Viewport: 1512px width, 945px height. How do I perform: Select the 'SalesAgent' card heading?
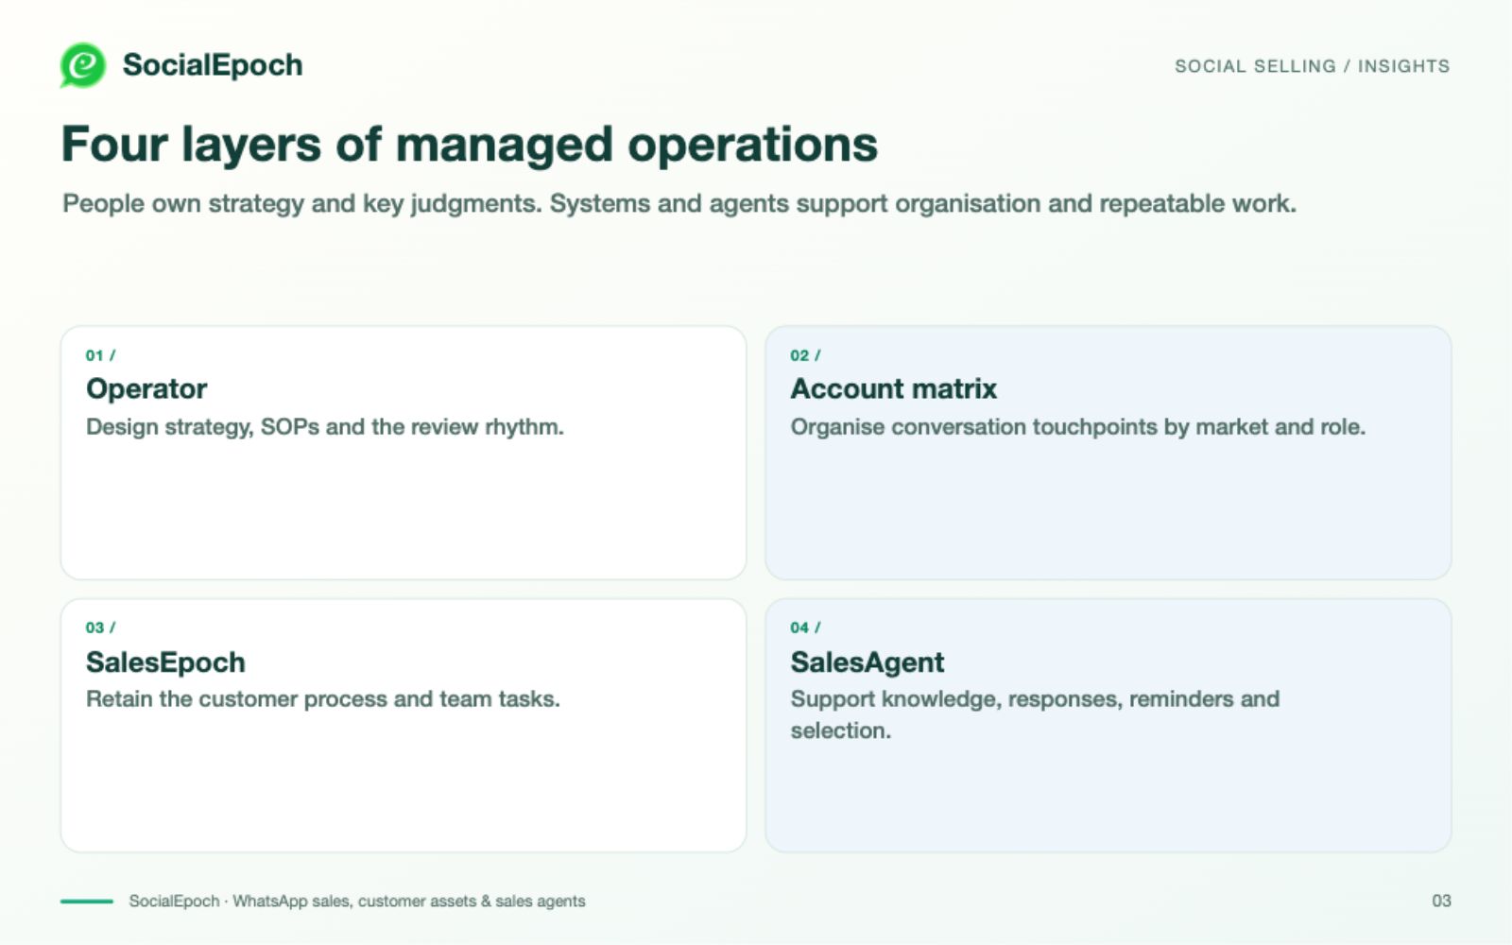click(868, 661)
